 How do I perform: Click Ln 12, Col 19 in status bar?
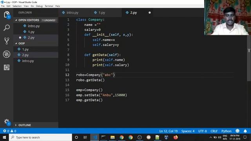(x=168, y=131)
